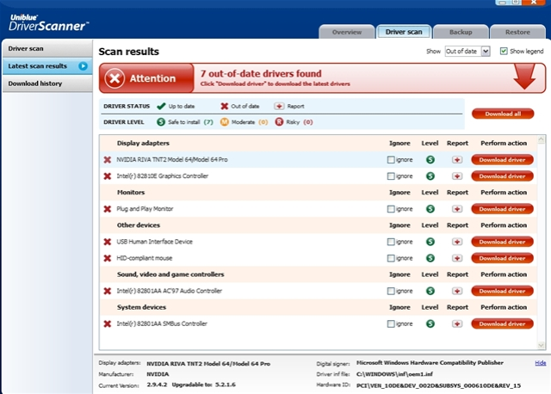Click report icon for HID-compliant mouse

[x=457, y=258]
